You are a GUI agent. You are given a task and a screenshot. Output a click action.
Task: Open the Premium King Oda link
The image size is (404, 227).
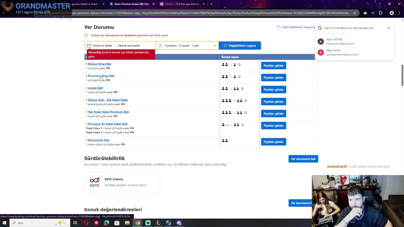[x=101, y=76]
